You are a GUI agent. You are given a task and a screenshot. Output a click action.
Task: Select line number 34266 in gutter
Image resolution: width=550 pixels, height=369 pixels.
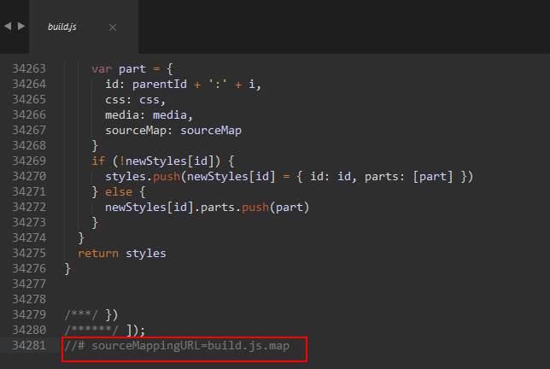pyautogui.click(x=29, y=114)
